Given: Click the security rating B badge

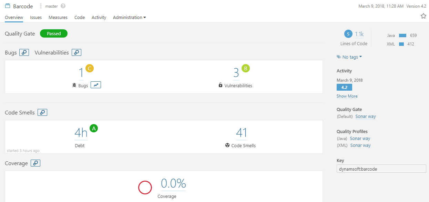Looking at the screenshot, I should coord(246,68).
